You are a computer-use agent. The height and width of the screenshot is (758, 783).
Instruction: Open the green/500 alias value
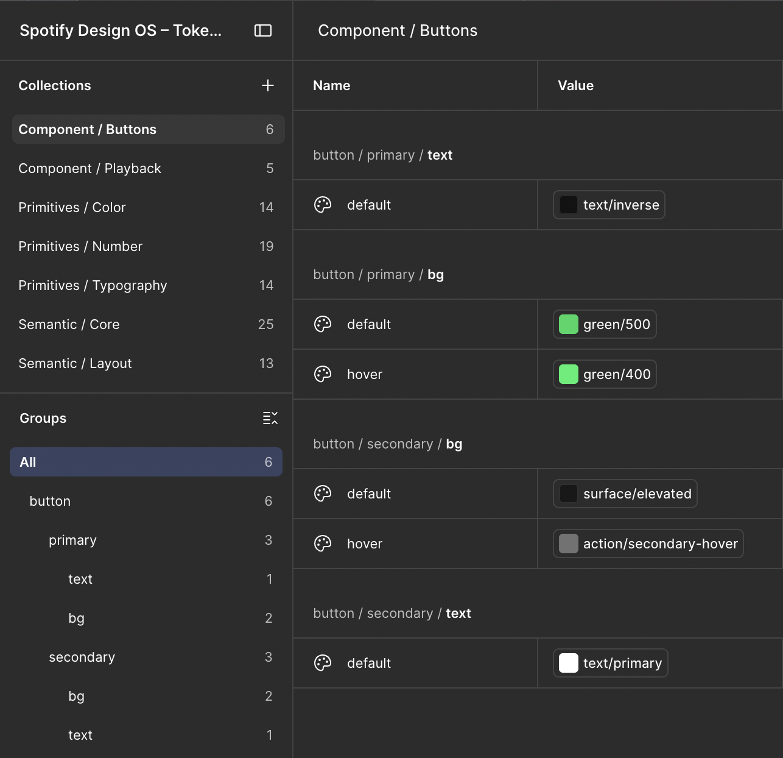tap(605, 324)
